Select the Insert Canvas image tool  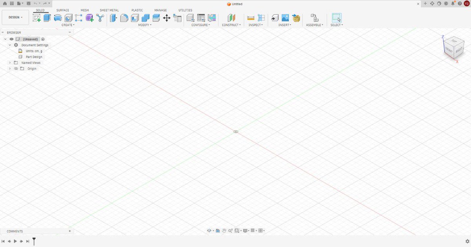285,18
